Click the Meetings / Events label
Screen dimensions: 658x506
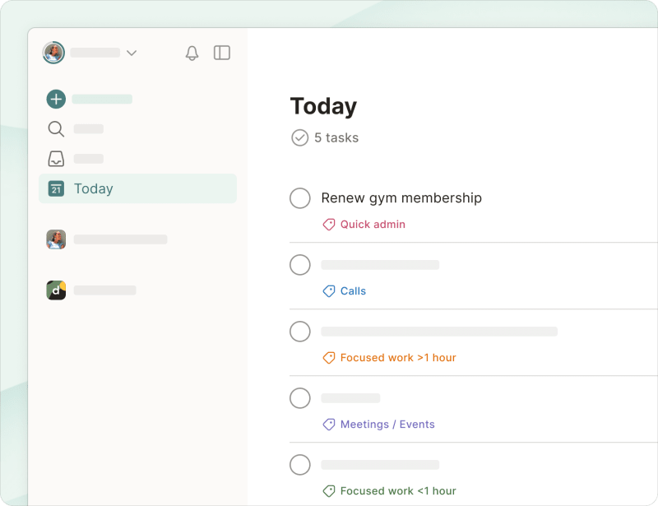click(x=387, y=424)
